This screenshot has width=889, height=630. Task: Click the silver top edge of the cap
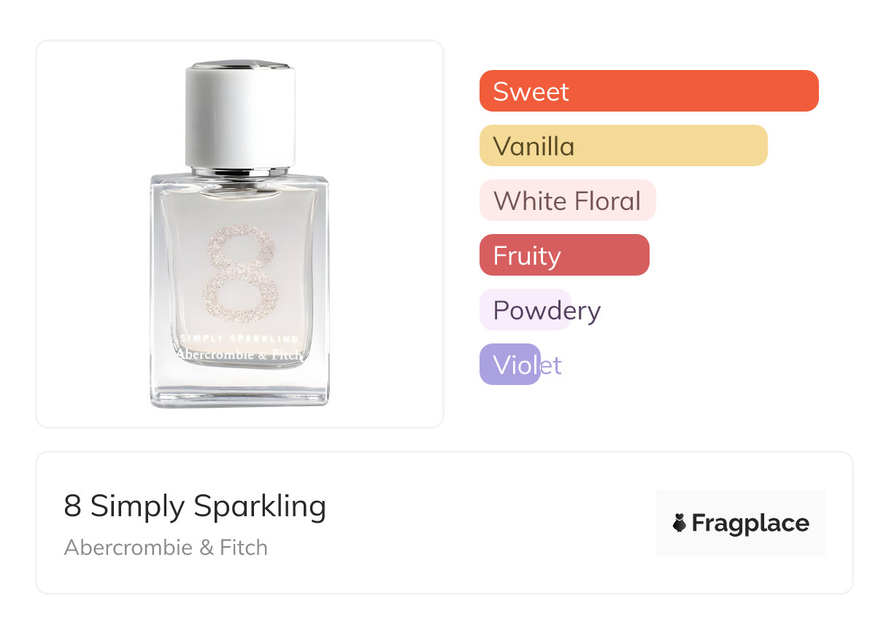pyautogui.click(x=240, y=65)
